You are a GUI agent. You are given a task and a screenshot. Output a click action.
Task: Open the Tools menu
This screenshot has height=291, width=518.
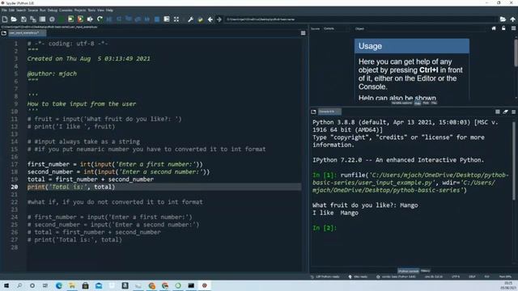click(x=91, y=11)
